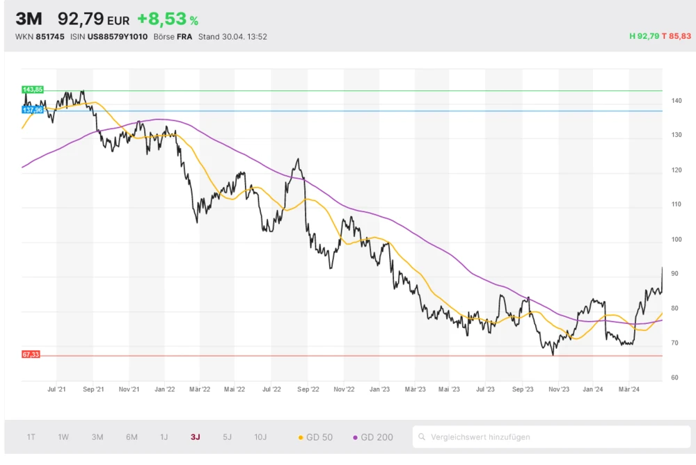Click the magnifier icon in comparison search
This screenshot has width=696, height=465.
(422, 437)
